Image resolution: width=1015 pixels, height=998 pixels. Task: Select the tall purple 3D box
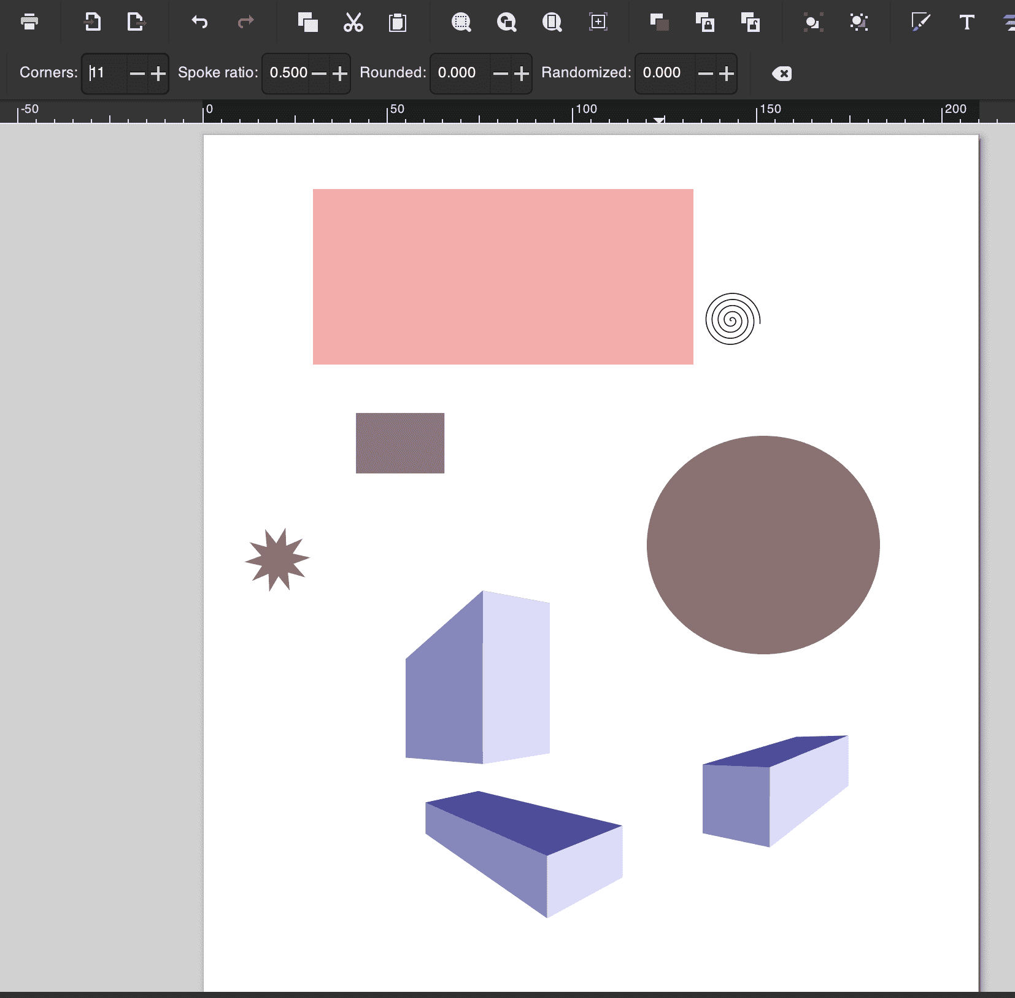(477, 678)
